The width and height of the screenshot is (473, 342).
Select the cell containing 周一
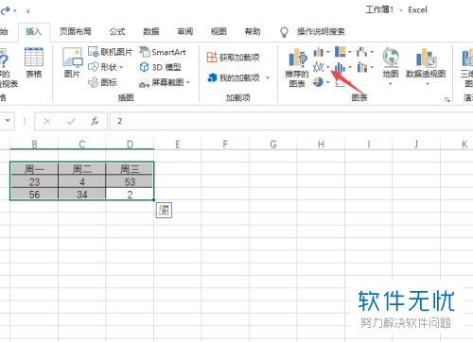(x=34, y=169)
